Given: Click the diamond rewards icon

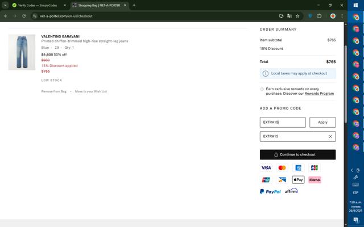Looking at the screenshot, I should click(x=262, y=89).
